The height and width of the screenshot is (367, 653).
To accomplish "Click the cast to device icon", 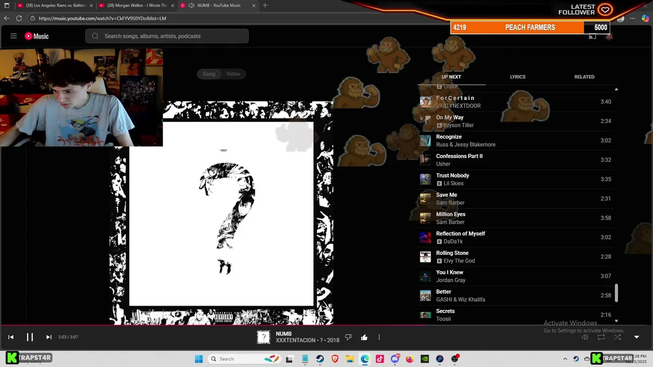I will (592, 36).
